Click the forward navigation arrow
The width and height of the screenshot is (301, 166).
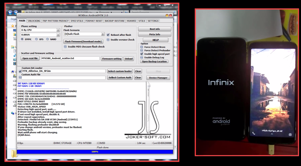pyautogui.click(x=16, y=12)
